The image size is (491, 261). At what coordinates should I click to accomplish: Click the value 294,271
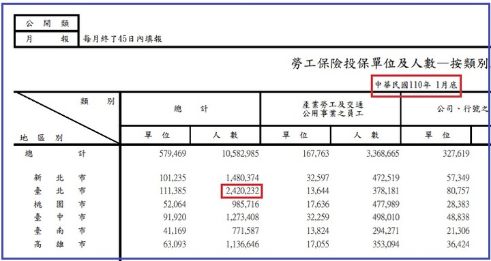tap(386, 231)
